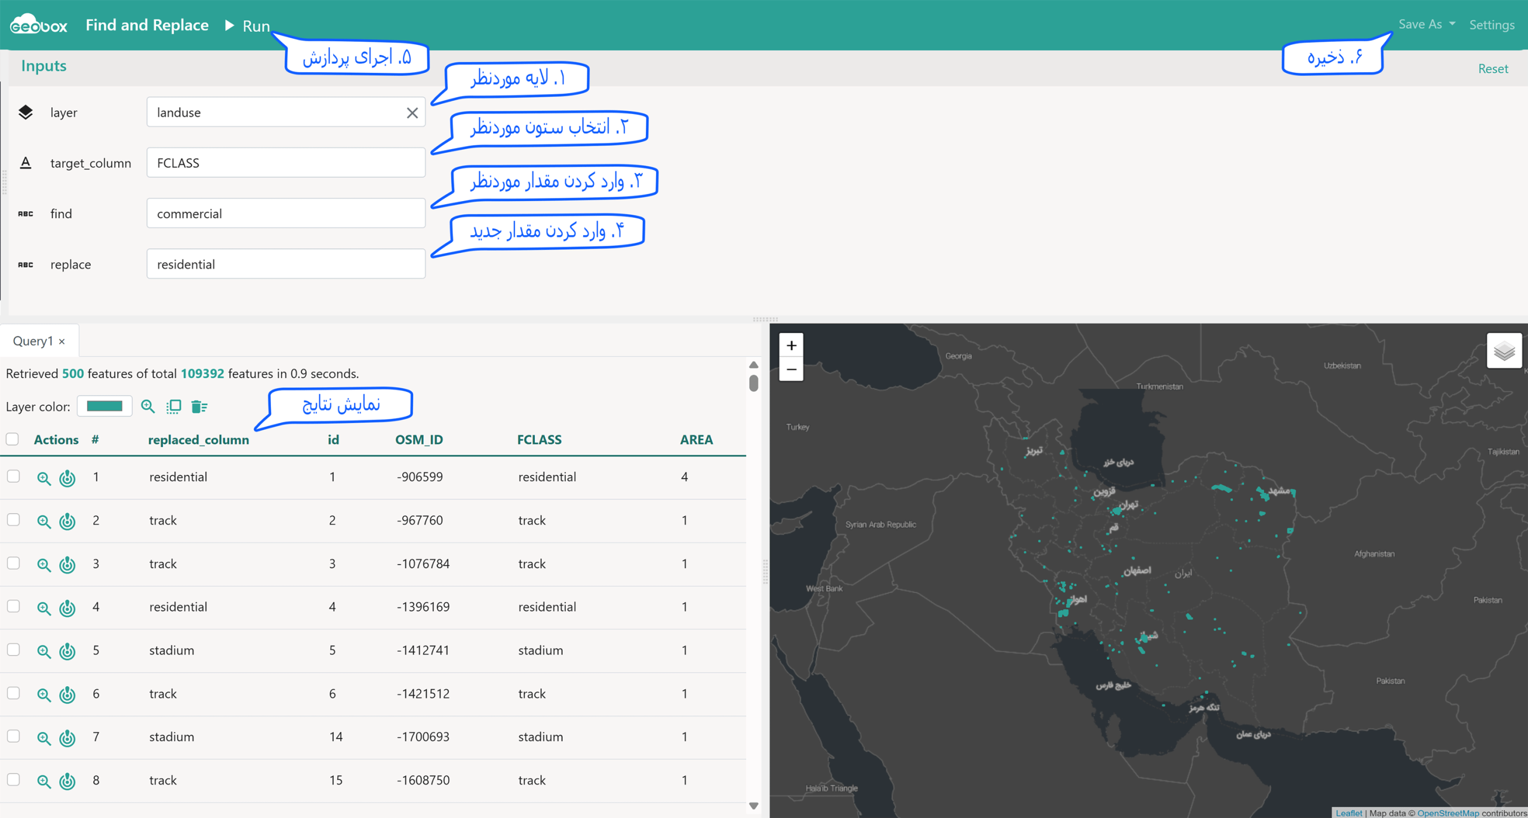Screen dimensions: 1528x818
Task: Zoom to feature in row 1
Action: pyautogui.click(x=44, y=478)
